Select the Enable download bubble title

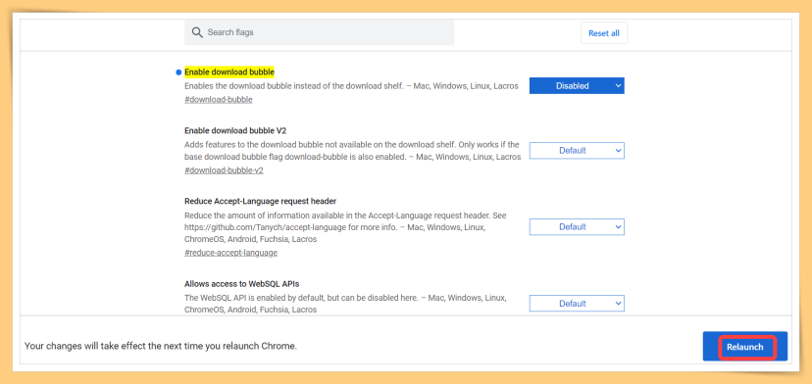229,72
